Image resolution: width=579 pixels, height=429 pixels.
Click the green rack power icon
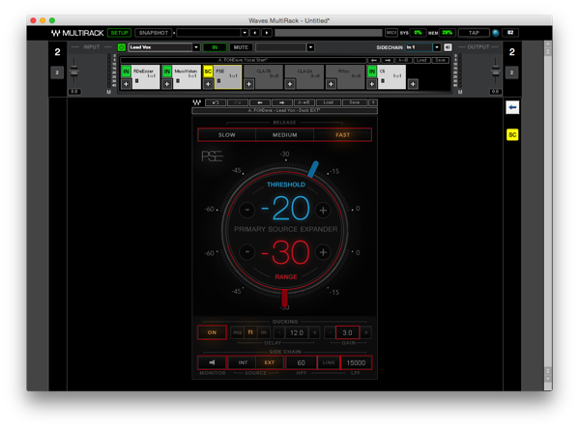(x=121, y=47)
